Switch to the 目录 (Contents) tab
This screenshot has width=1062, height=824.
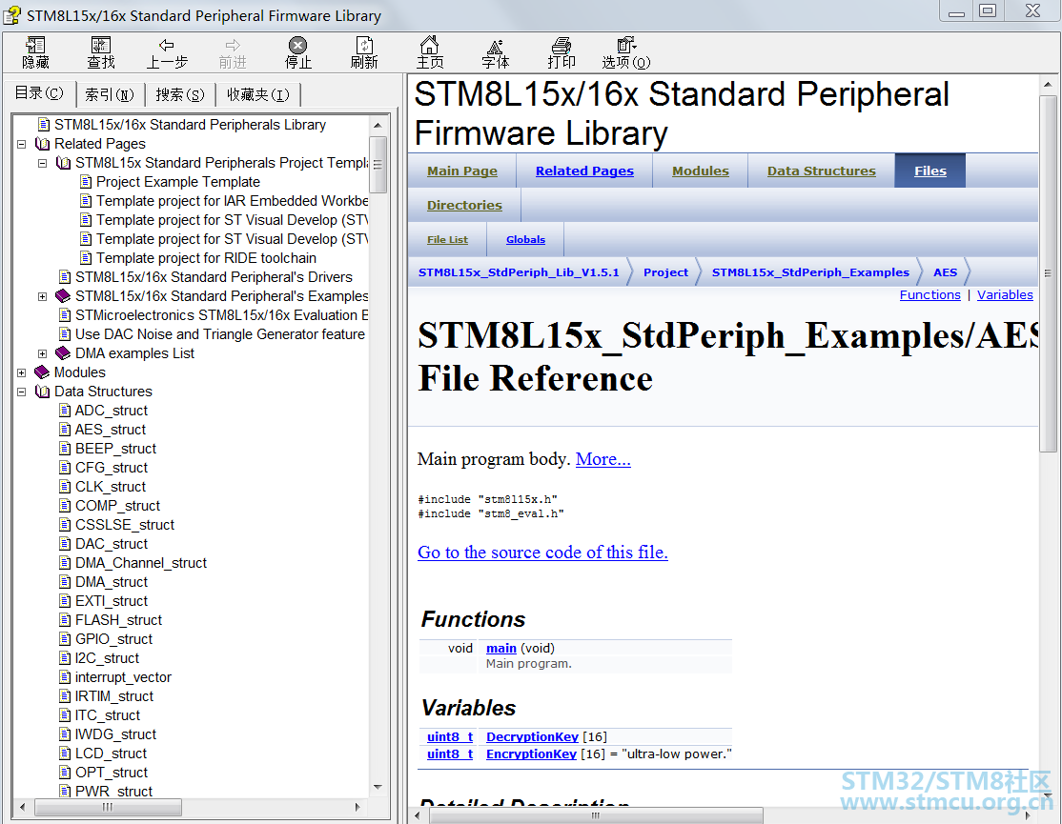coord(39,93)
